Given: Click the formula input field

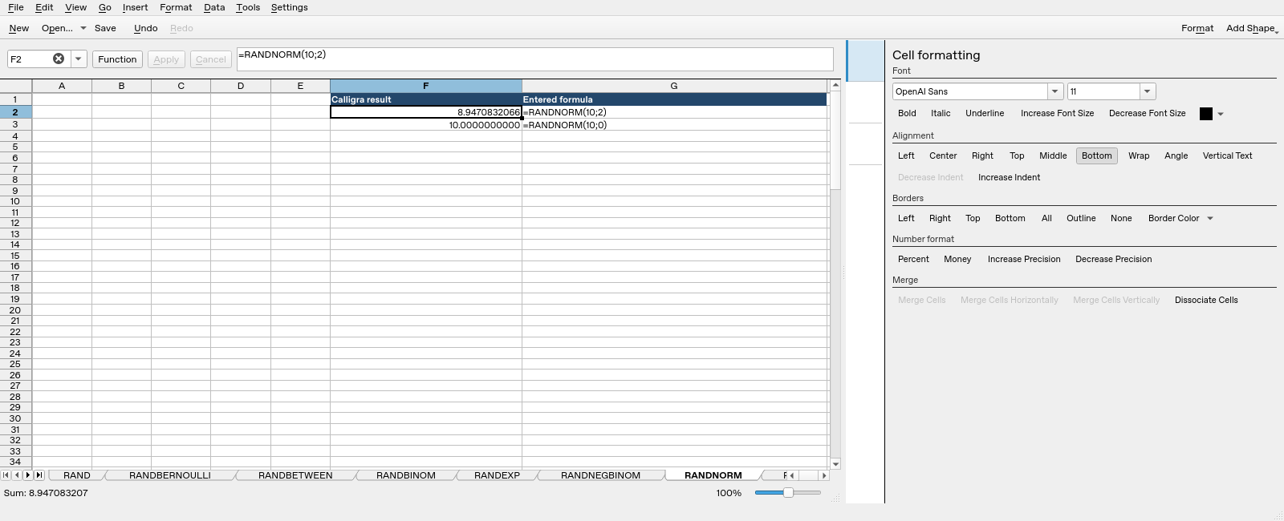Looking at the screenshot, I should pos(534,59).
